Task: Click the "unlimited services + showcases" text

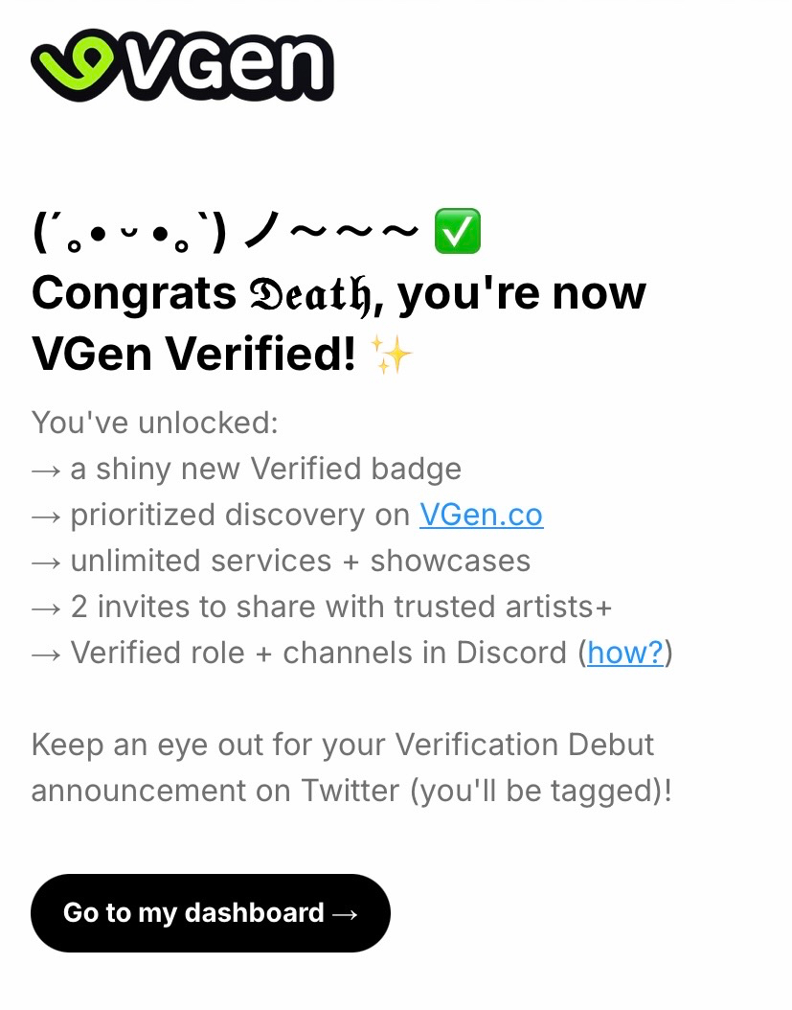Action: pos(300,562)
